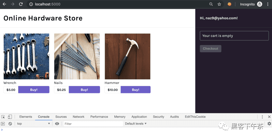
Task: Reload the page with the refresh icon
Action: click(21, 4)
